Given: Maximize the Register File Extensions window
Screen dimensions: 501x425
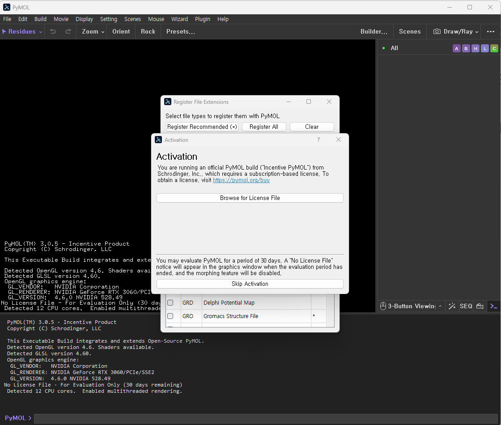Looking at the screenshot, I should [309, 102].
